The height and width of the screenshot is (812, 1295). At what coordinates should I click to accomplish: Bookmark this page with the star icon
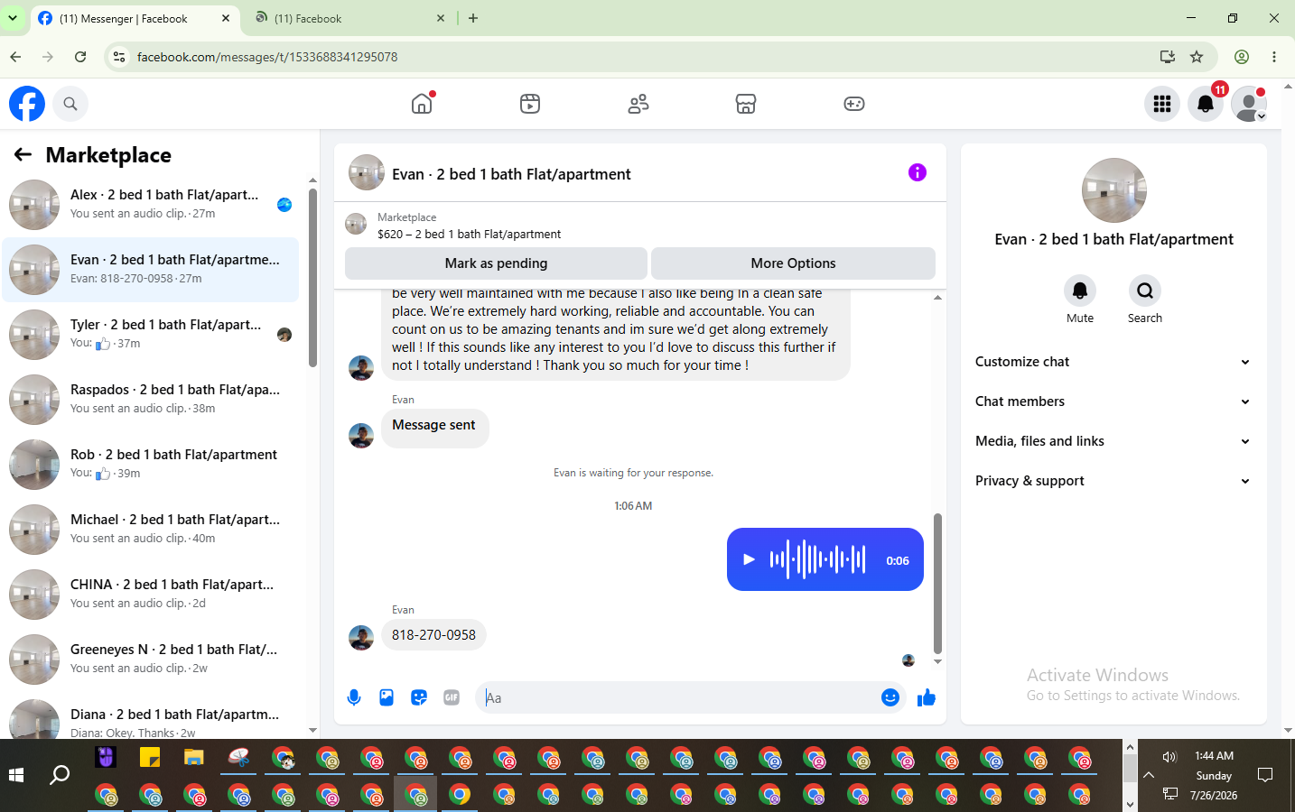point(1197,57)
